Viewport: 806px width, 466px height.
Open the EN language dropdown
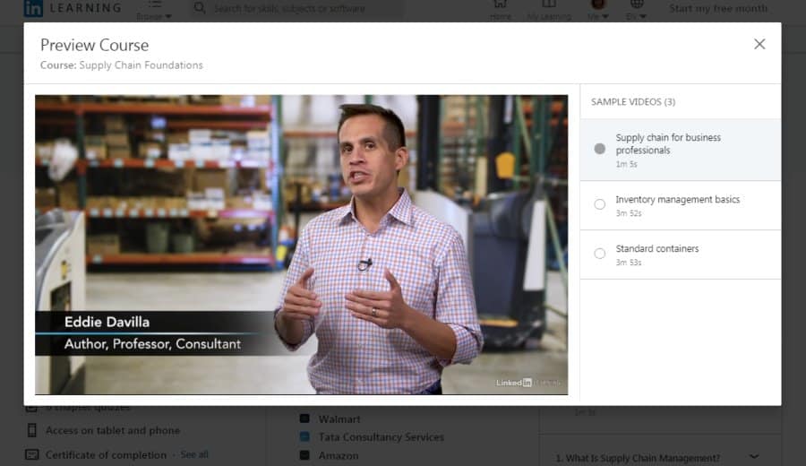click(x=637, y=10)
